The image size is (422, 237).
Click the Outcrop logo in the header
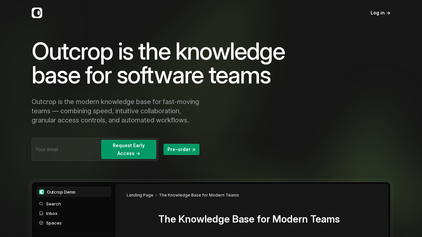pyautogui.click(x=37, y=13)
